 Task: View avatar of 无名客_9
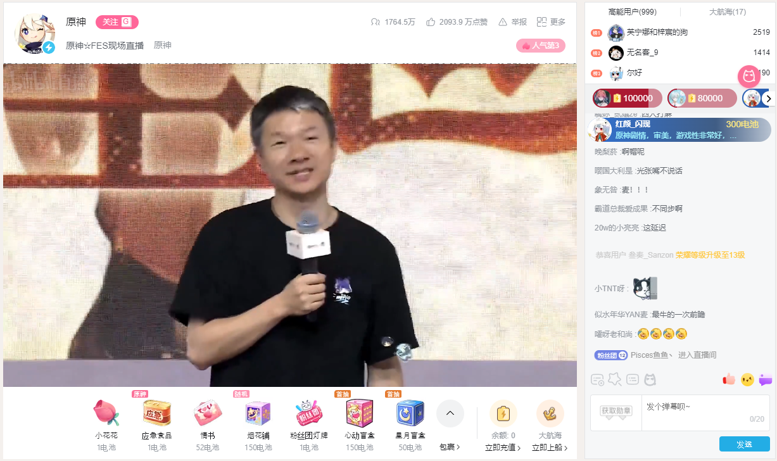point(616,53)
